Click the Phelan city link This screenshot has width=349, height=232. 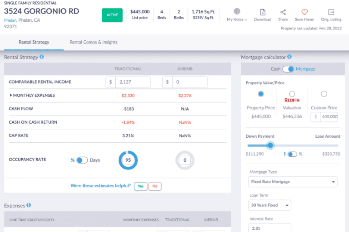(10, 20)
